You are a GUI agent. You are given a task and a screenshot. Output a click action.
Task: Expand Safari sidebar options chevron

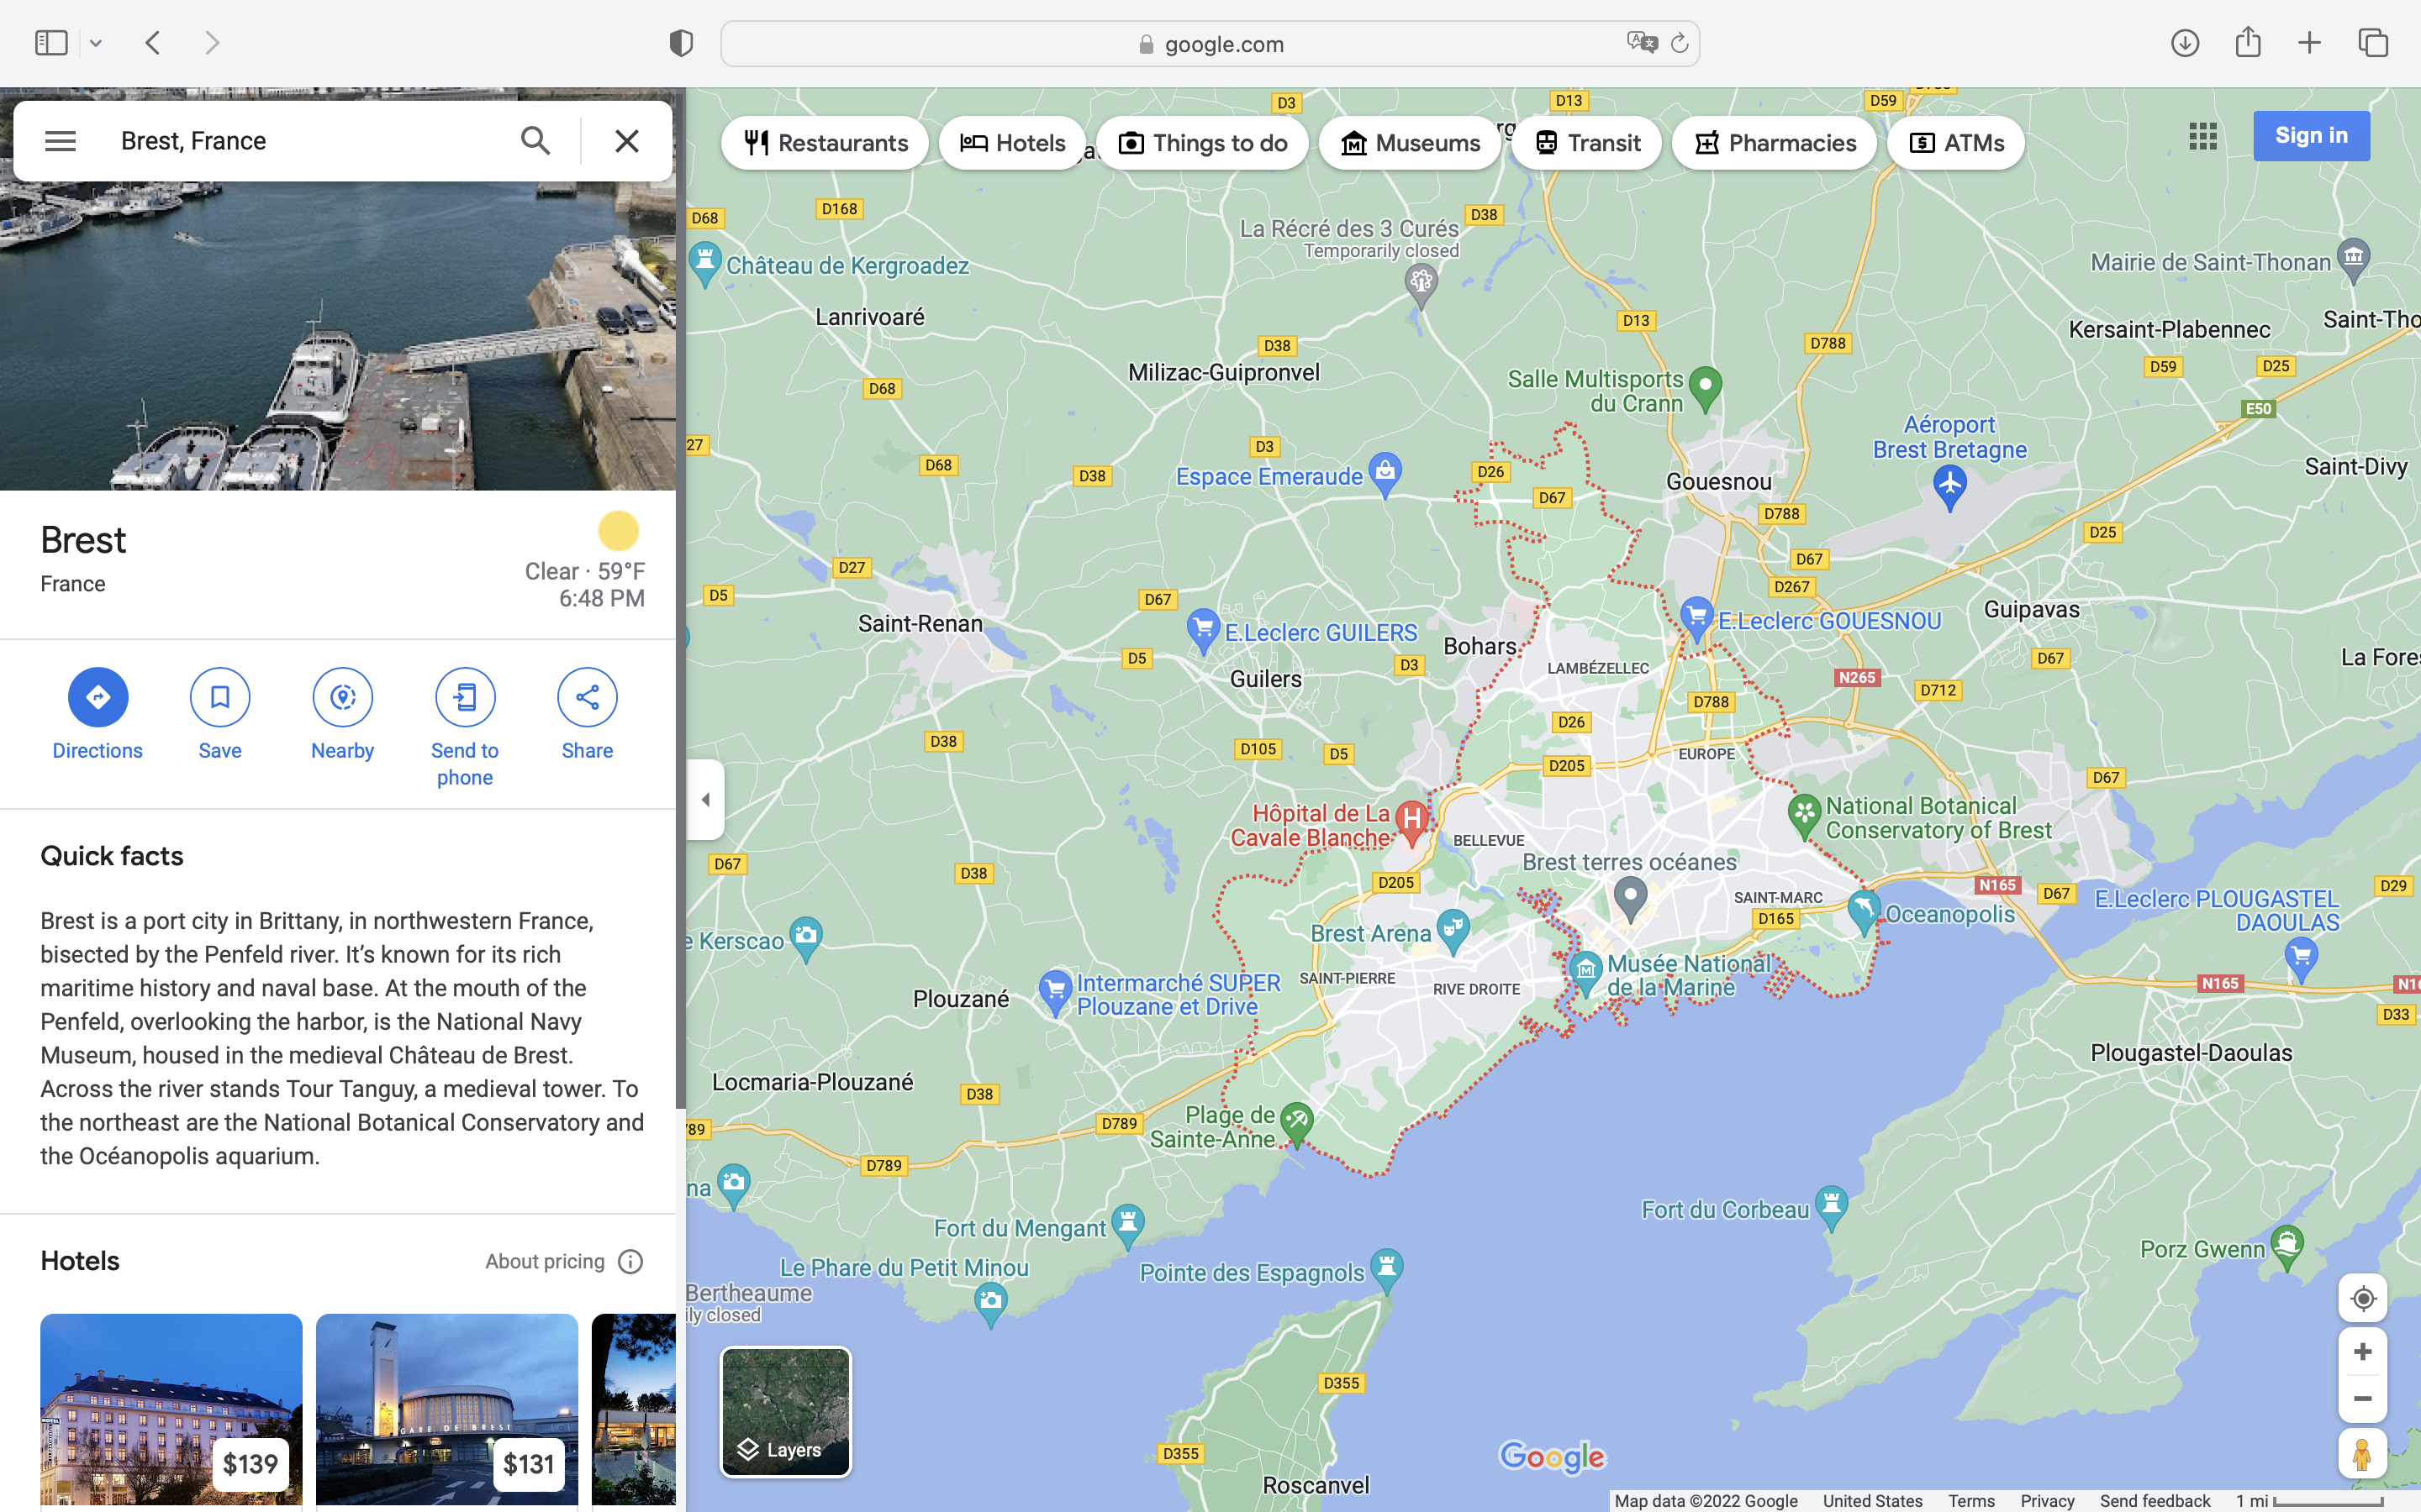point(96,43)
